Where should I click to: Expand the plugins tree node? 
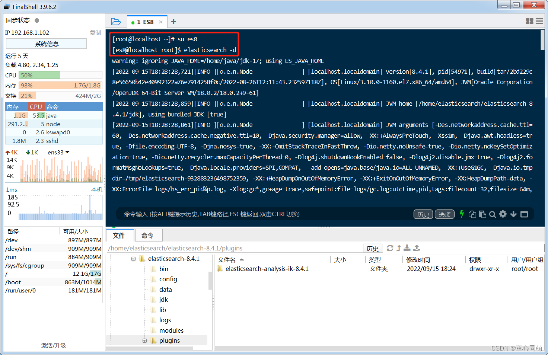144,340
